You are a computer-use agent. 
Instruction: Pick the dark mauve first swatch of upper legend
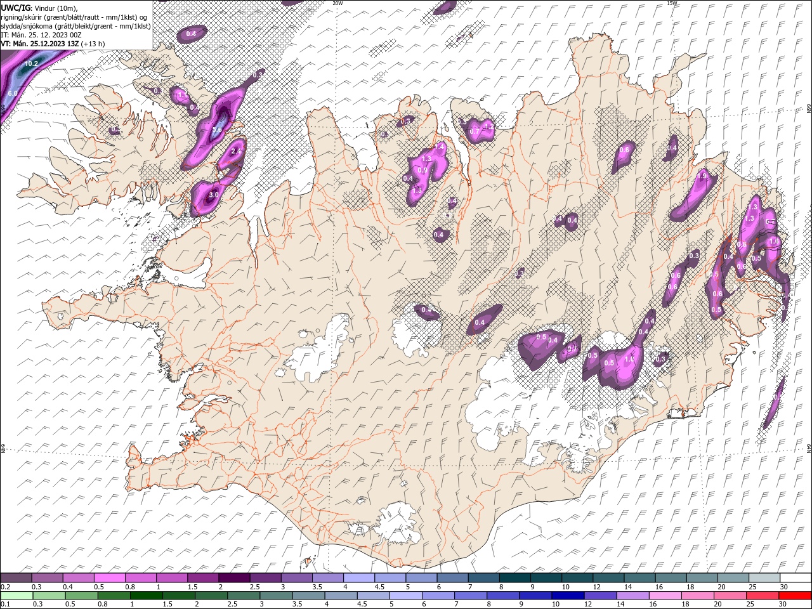pos(16,578)
